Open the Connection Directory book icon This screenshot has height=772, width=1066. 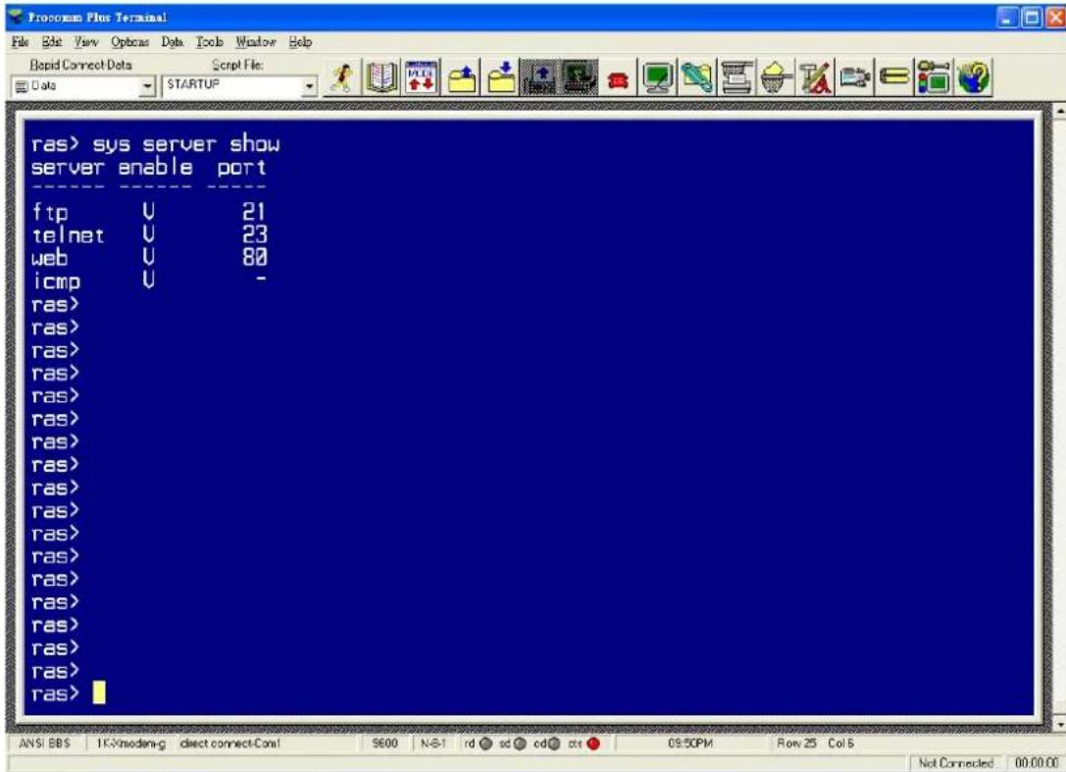click(x=381, y=77)
